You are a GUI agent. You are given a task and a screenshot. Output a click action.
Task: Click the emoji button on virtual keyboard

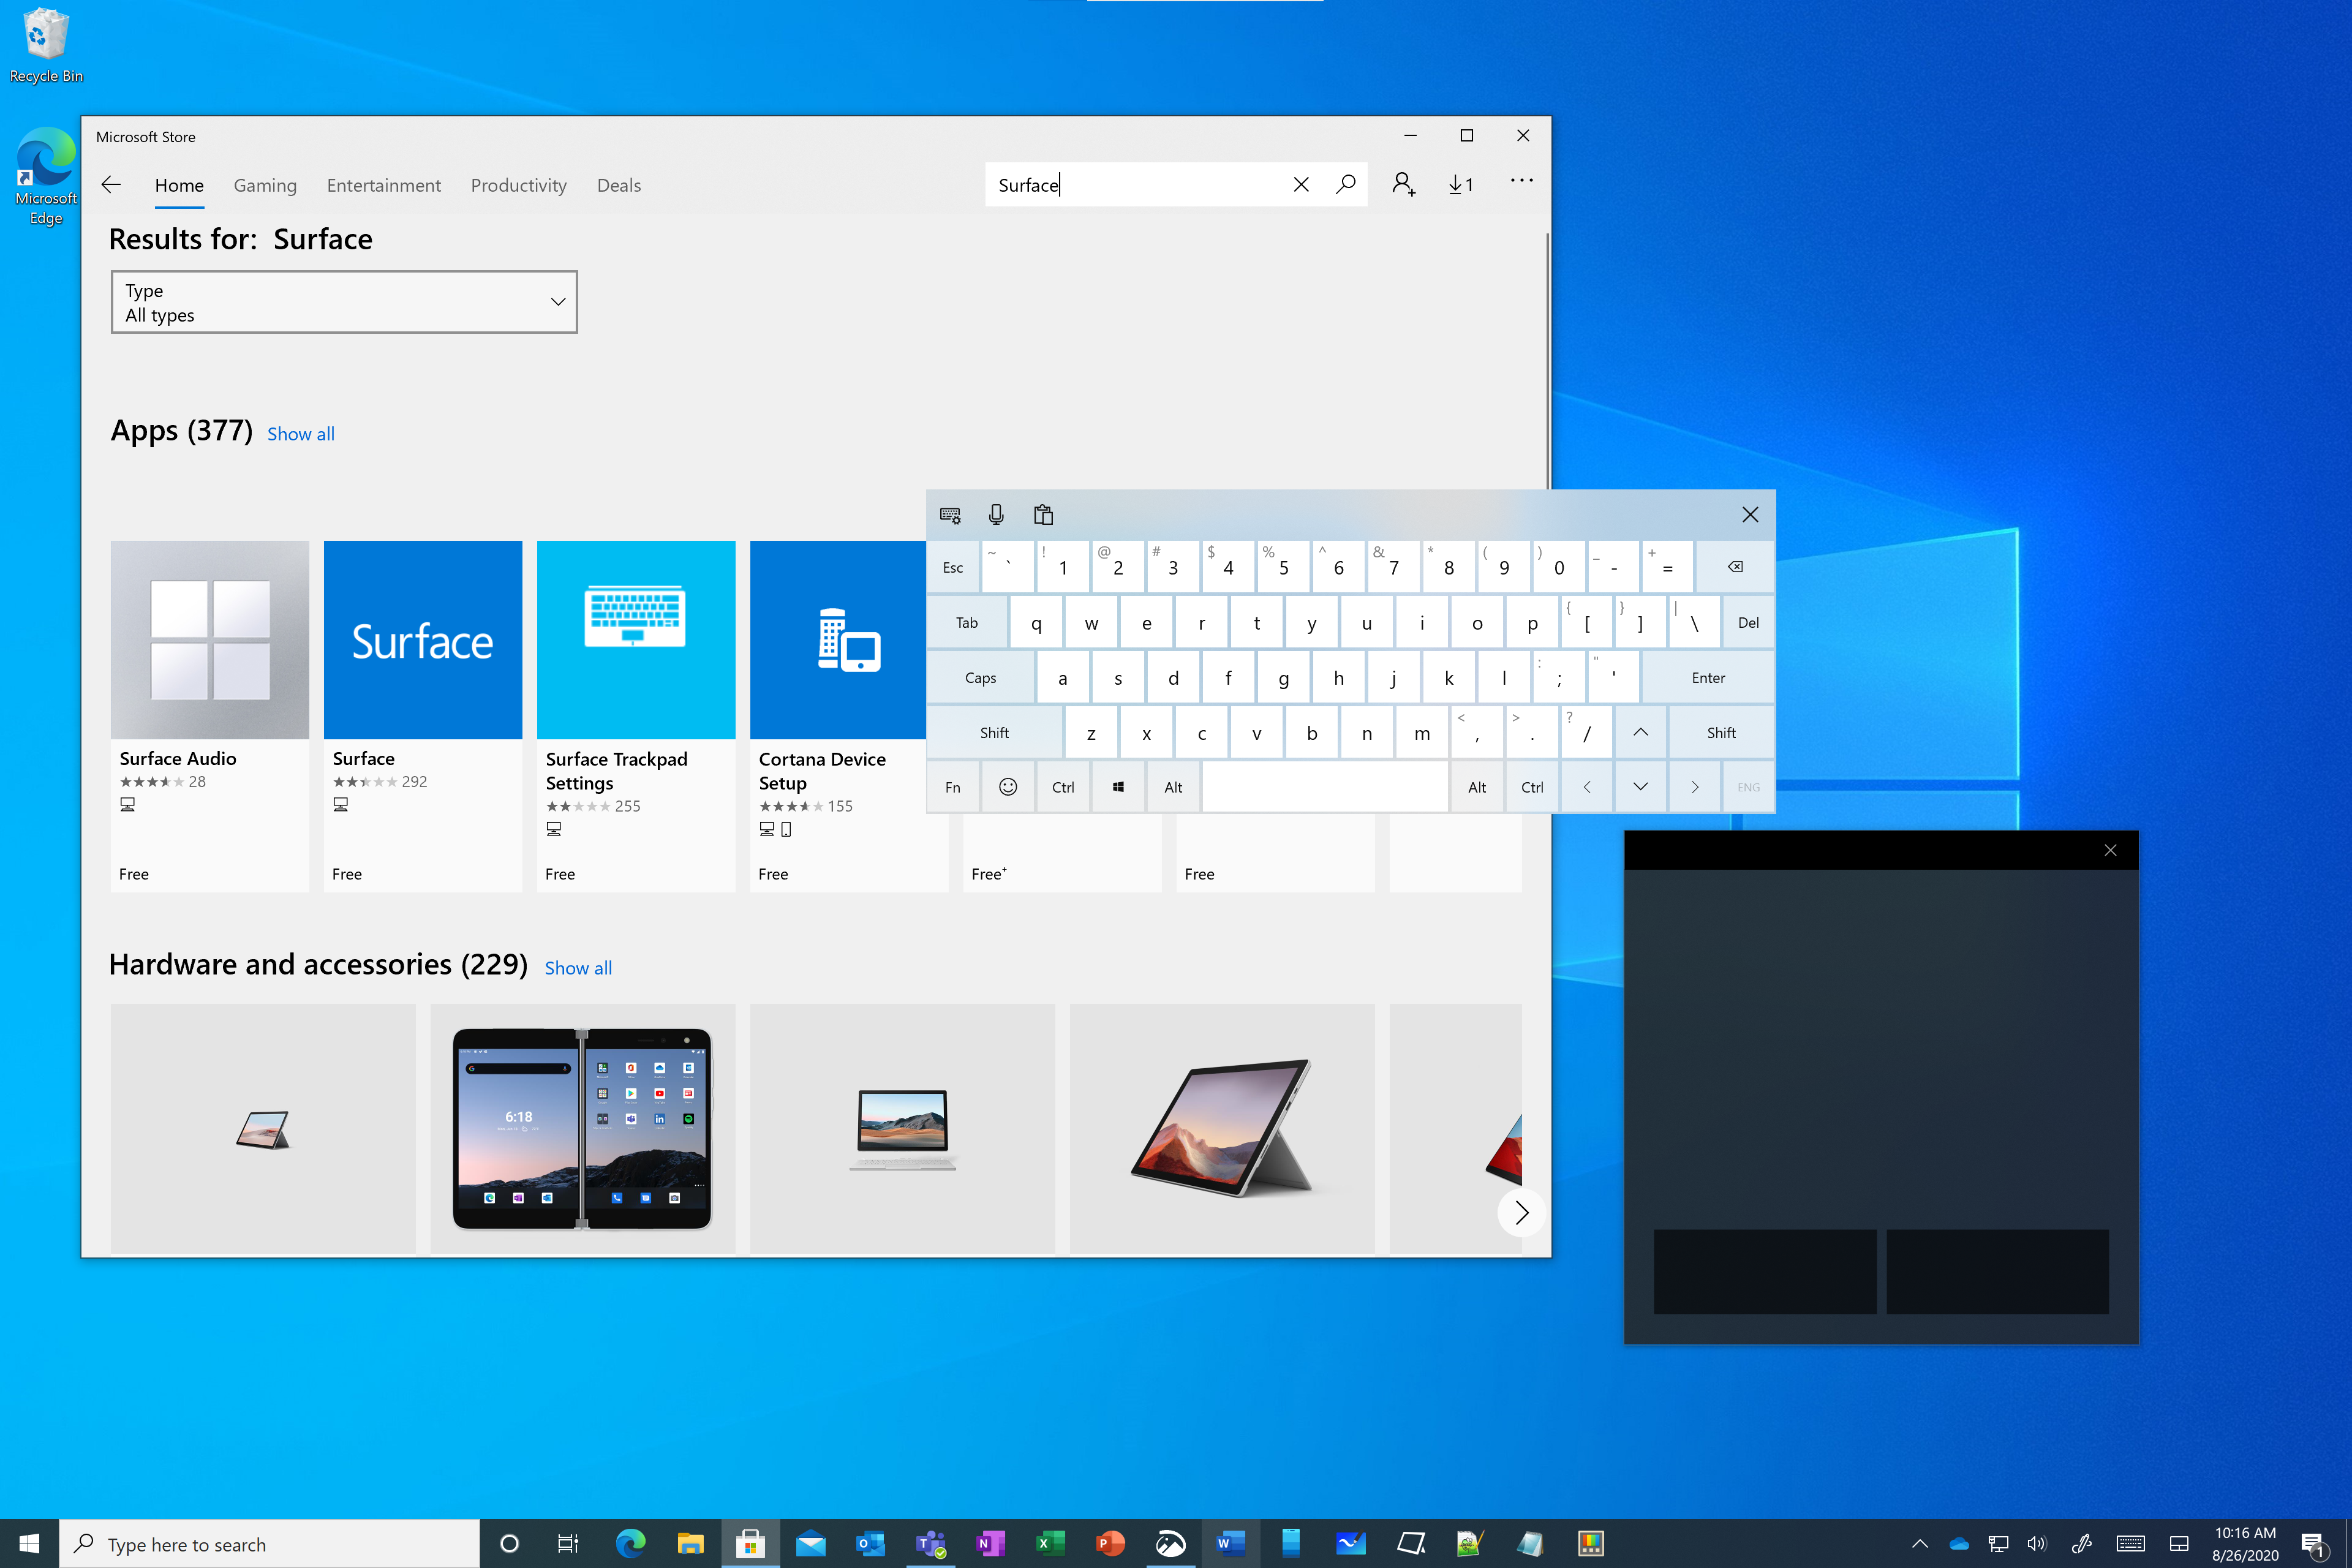click(1008, 786)
